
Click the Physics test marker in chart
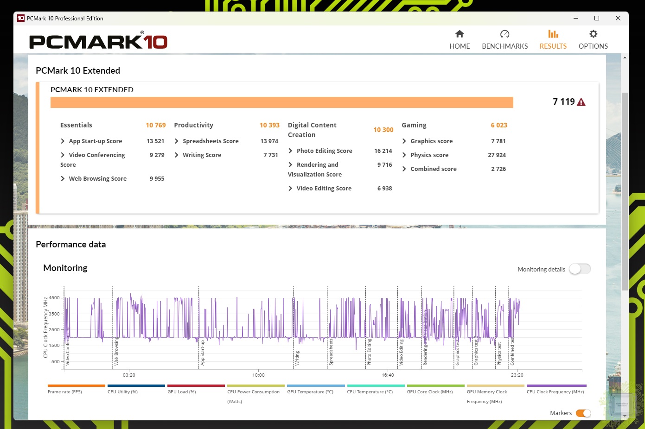click(x=499, y=354)
